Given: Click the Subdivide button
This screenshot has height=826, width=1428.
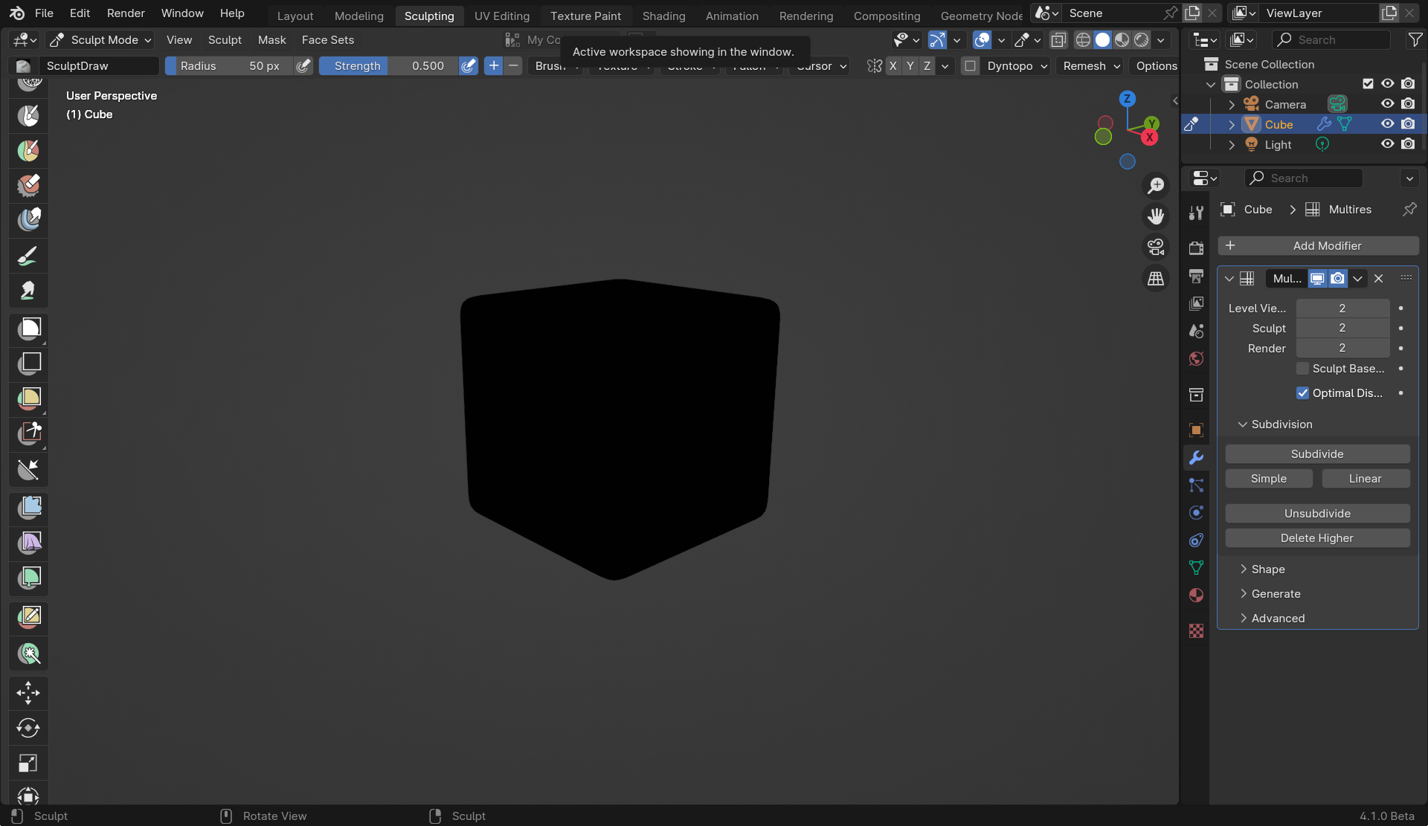Looking at the screenshot, I should click(1317, 454).
